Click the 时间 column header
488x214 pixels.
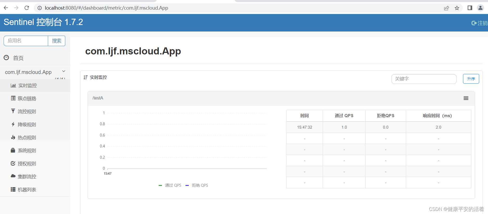coord(304,116)
